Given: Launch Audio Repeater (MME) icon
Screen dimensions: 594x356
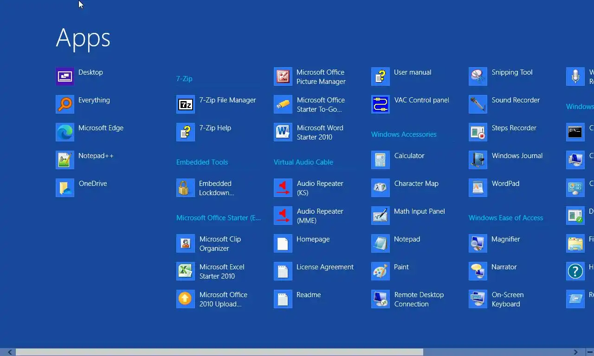Looking at the screenshot, I should click(x=283, y=216).
